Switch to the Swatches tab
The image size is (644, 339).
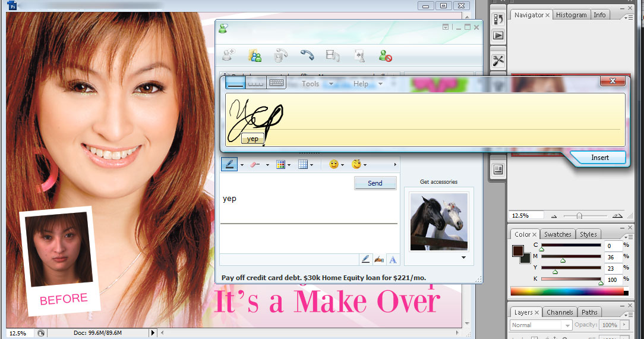[x=558, y=234]
